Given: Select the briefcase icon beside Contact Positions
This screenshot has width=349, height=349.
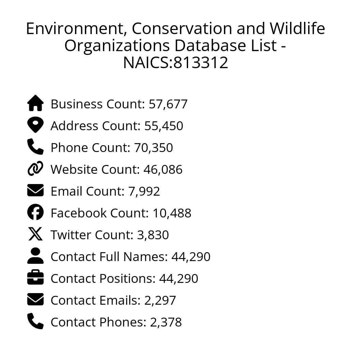Looking at the screenshot, I should tap(35, 278).
